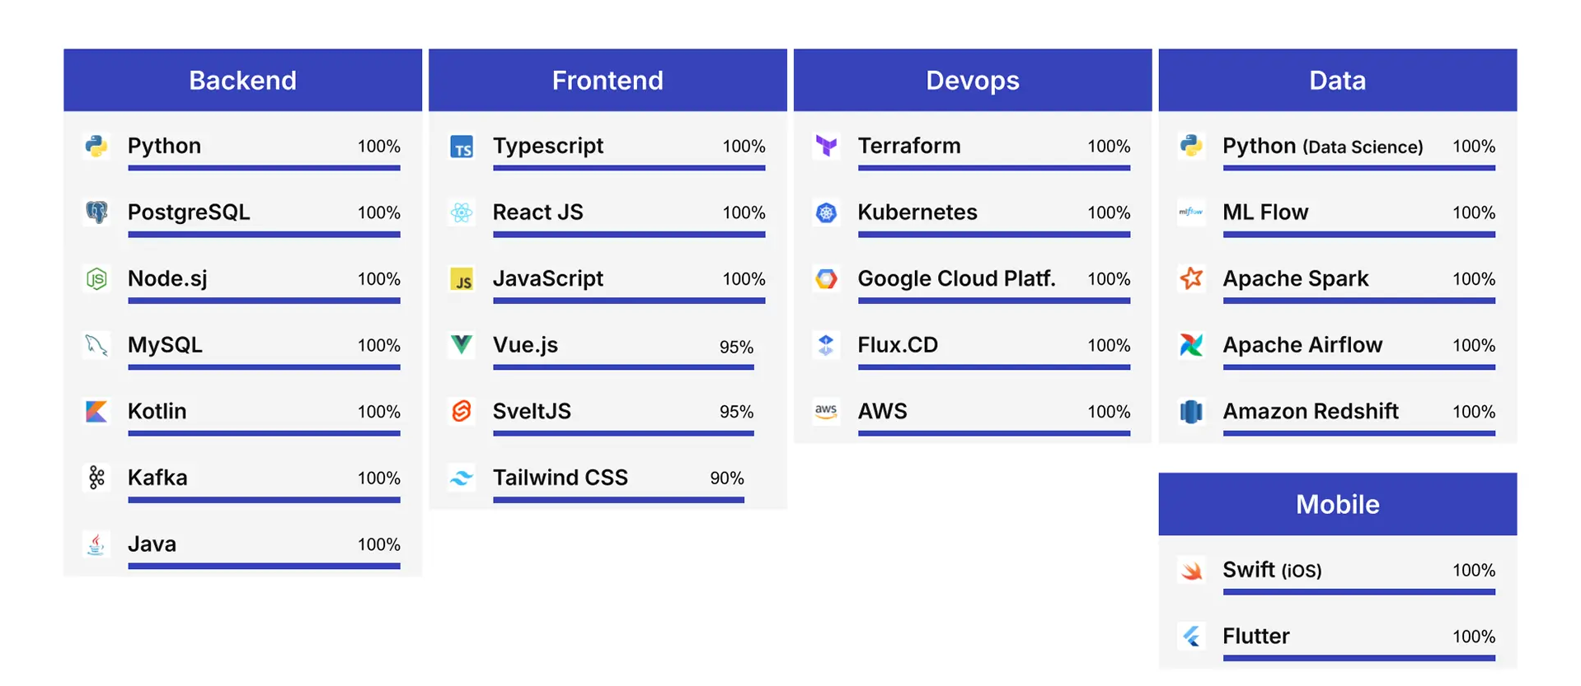Select the Vue.js logo icon
This screenshot has height=686, width=1581.
point(462,344)
